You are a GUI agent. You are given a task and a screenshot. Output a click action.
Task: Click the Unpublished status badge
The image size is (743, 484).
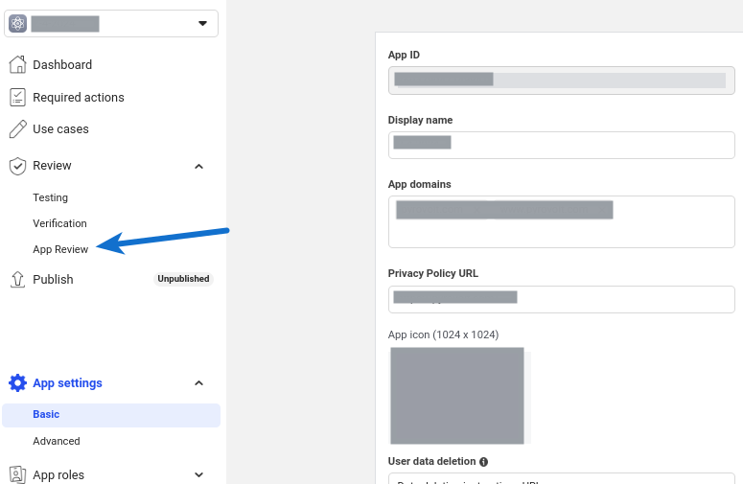(183, 279)
